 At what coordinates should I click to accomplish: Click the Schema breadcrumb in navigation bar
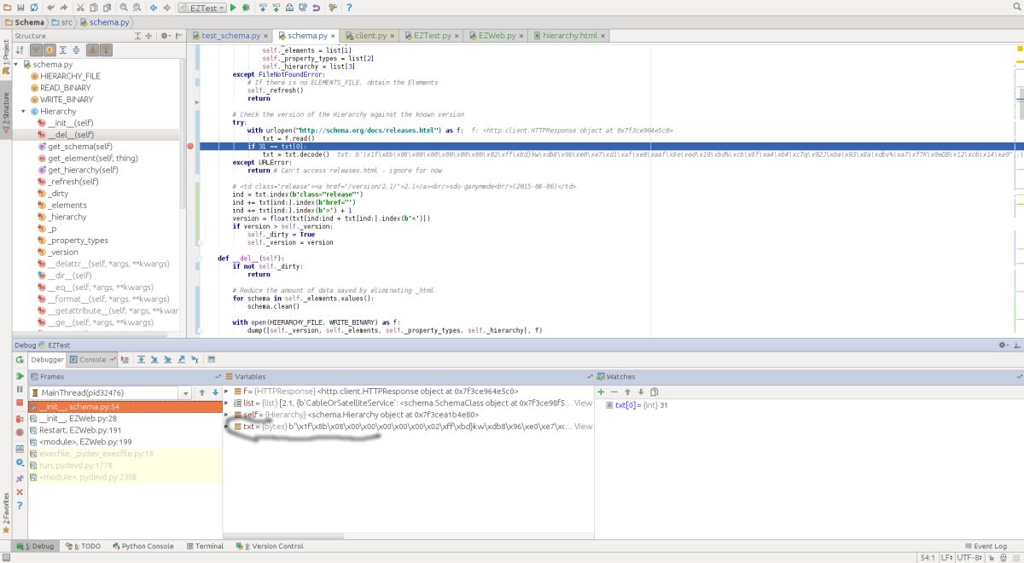[x=24, y=22]
